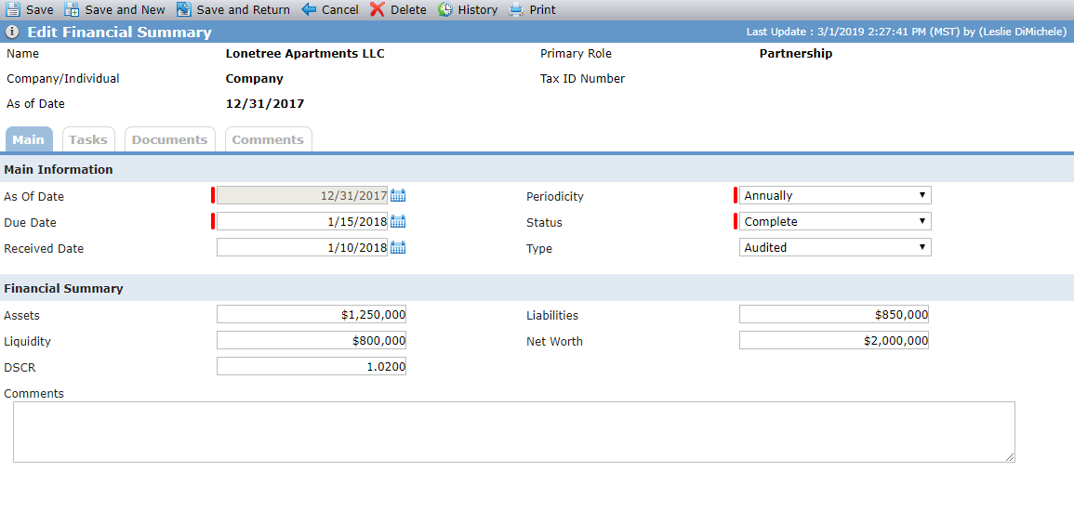Open the Received Date calendar picker
The height and width of the screenshot is (524, 1074).
point(398,248)
